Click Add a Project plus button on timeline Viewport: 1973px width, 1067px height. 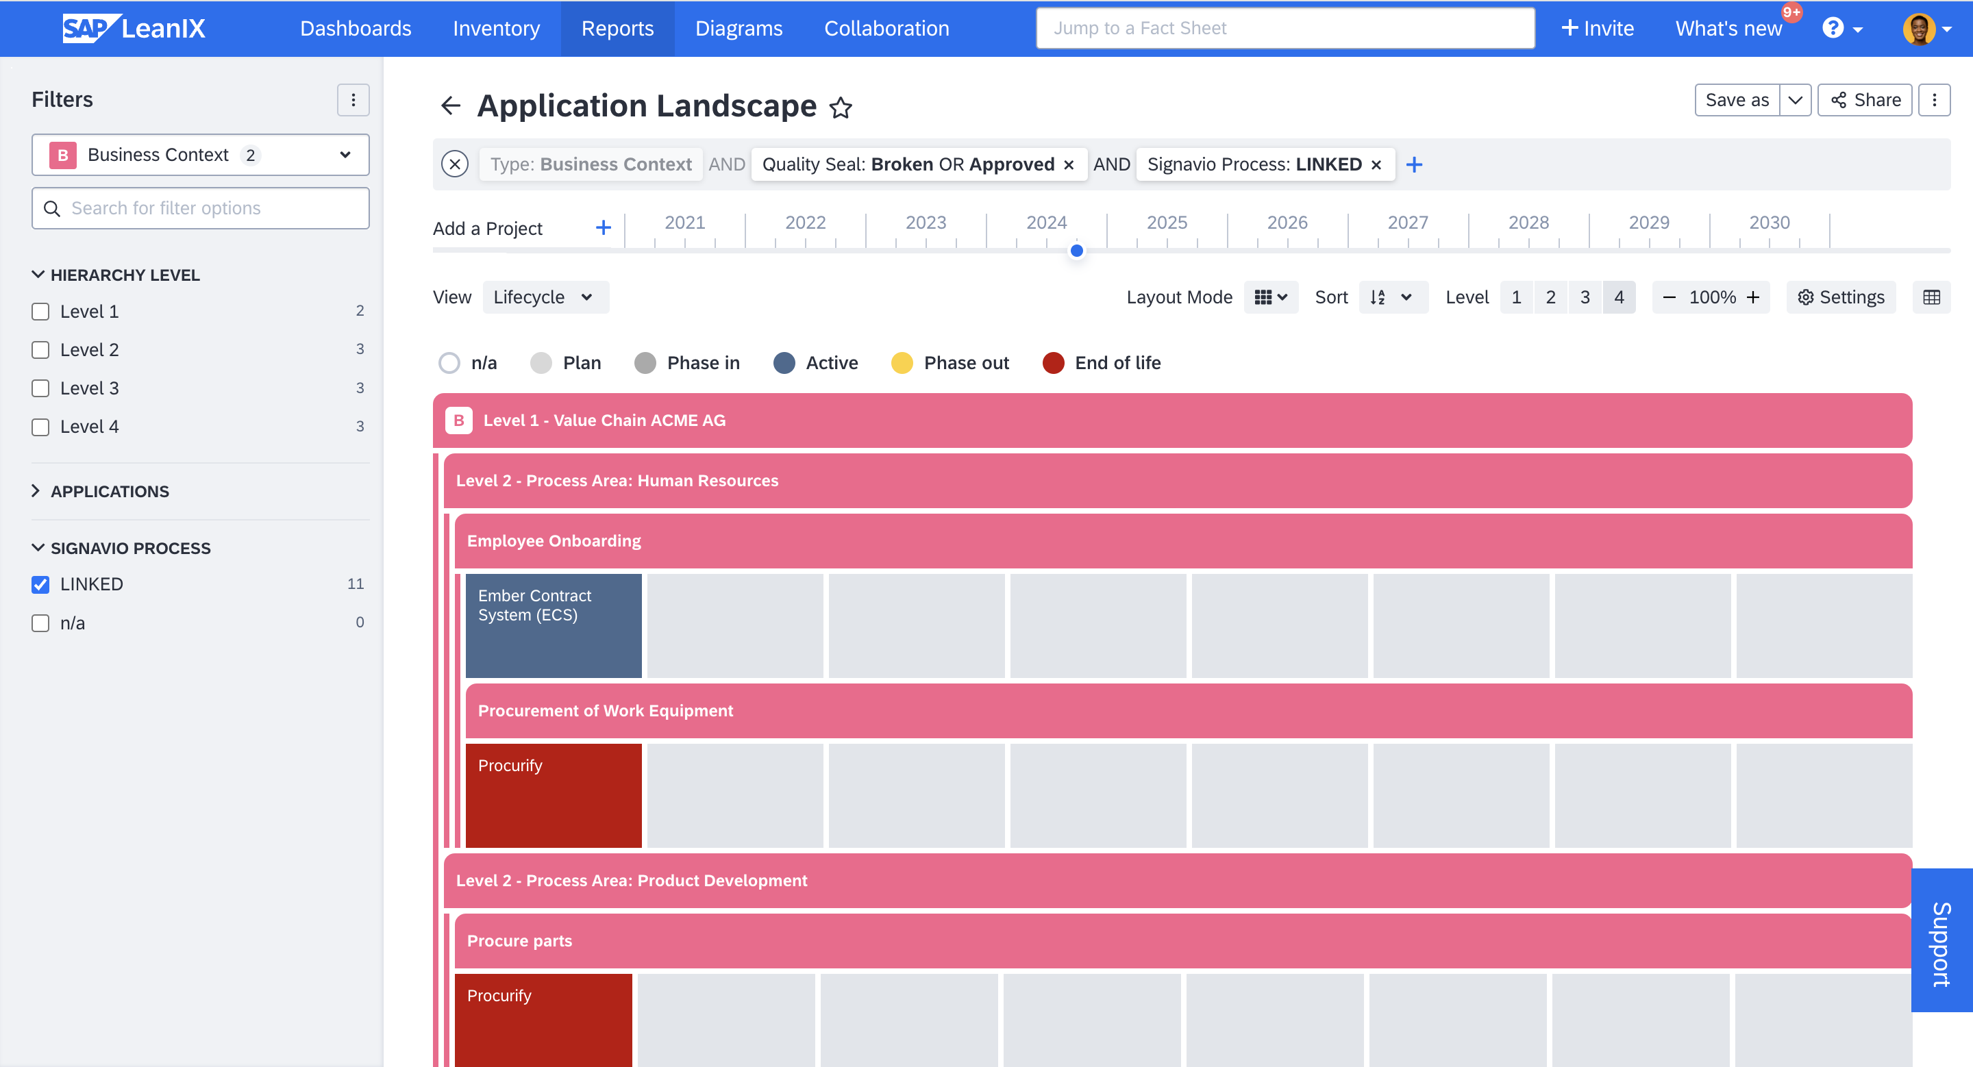tap(602, 227)
